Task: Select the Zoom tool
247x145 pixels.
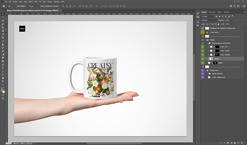Action: pos(3,81)
